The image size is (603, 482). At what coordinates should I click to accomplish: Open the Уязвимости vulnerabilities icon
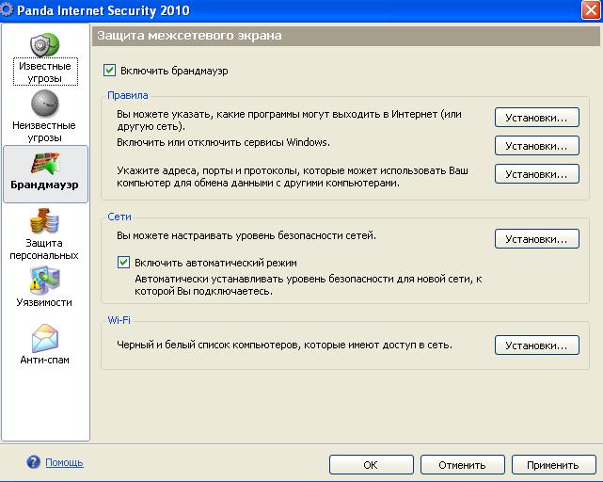(x=44, y=280)
